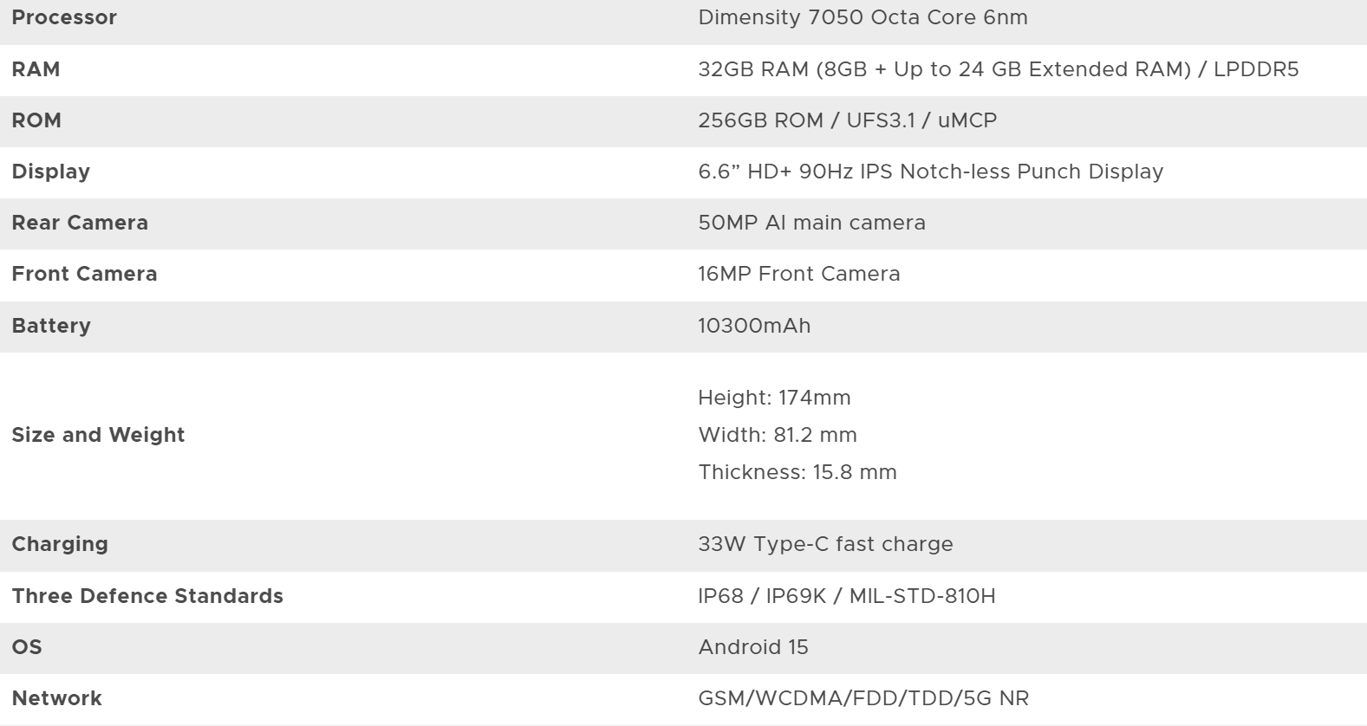Click the RAM row label

(36, 69)
